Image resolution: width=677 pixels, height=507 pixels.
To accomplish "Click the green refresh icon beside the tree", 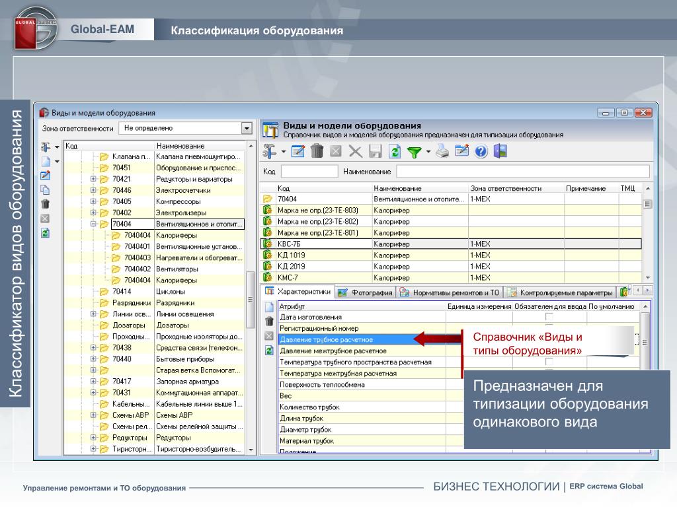I will coord(46,233).
